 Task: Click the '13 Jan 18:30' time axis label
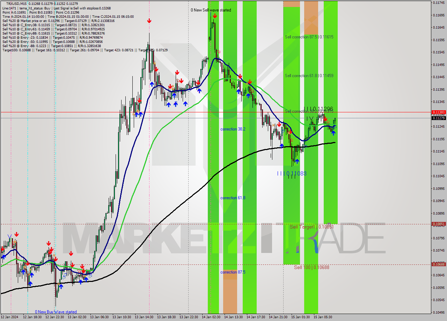(166, 317)
